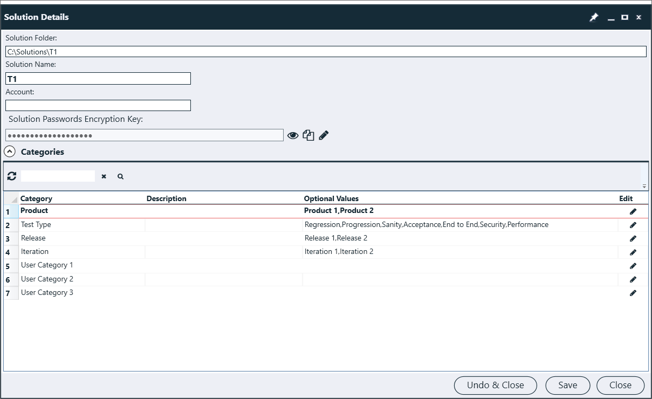Edit the User Category 3 row

[633, 293]
